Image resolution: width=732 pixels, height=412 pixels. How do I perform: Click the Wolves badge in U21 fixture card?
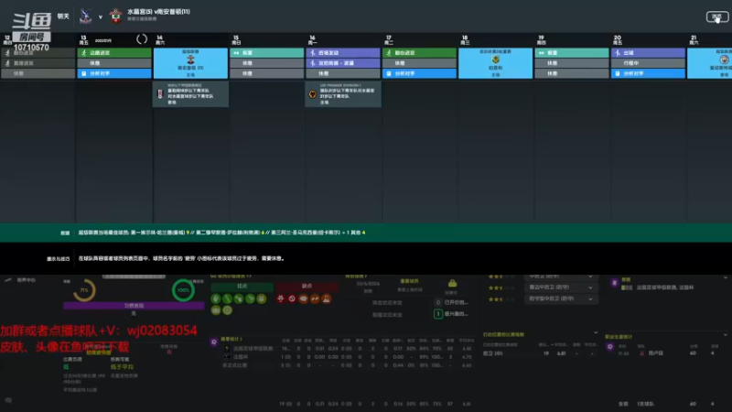[313, 94]
